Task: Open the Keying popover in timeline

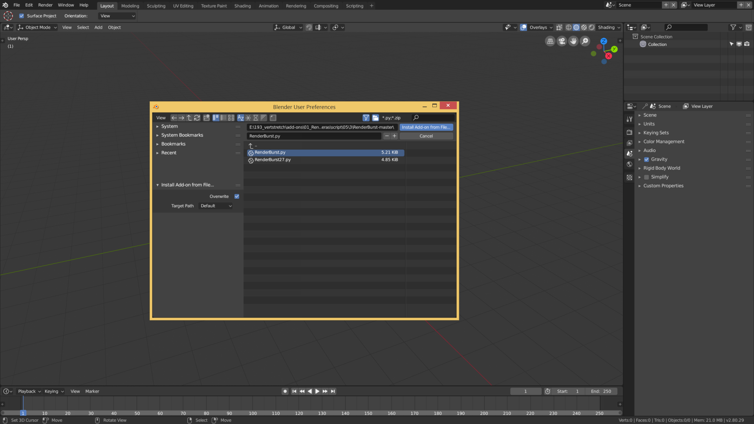Action: point(54,391)
